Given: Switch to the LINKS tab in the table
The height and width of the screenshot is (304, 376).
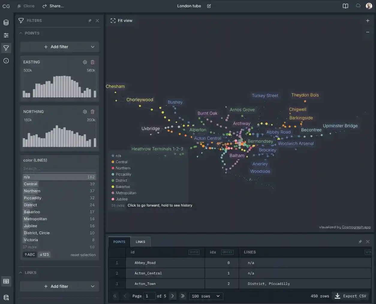Looking at the screenshot, I should (140, 241).
